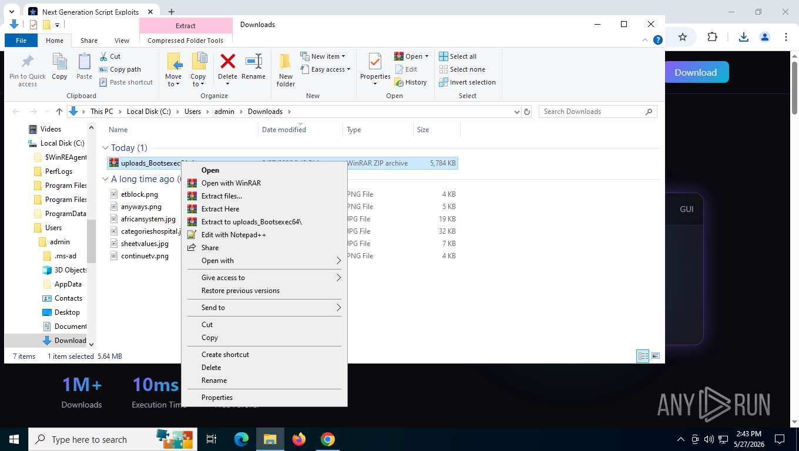Click the Cut scissors in ribbon

110,56
